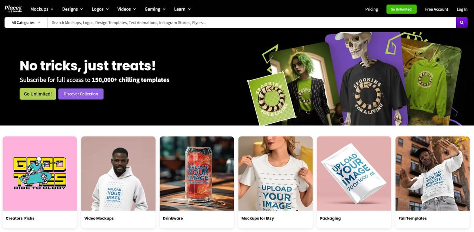Screen dimensions: 474x232
Task: Expand the Mockups menu
Action: (42, 9)
